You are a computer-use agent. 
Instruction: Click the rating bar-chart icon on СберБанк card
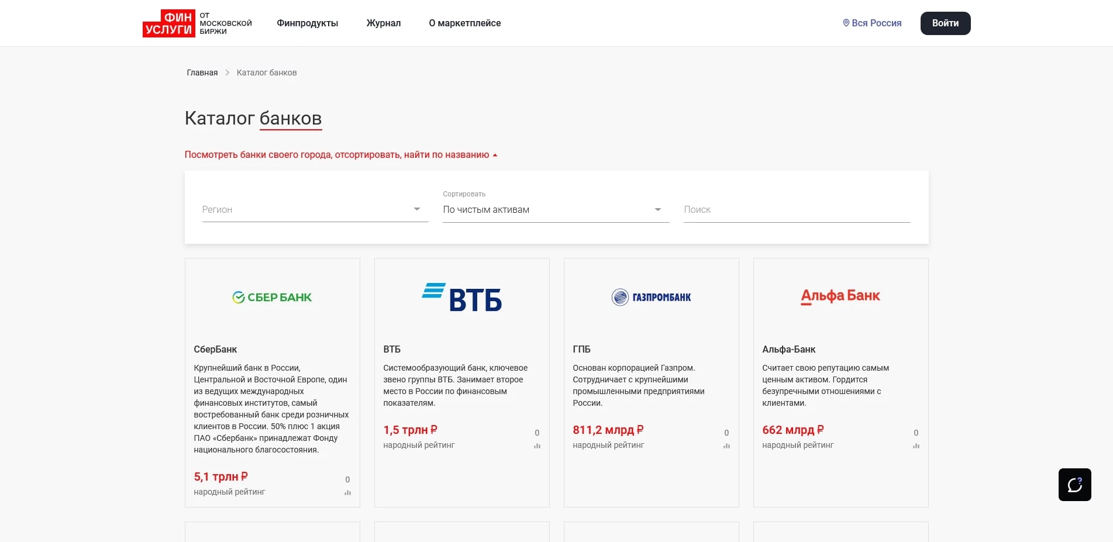[348, 493]
